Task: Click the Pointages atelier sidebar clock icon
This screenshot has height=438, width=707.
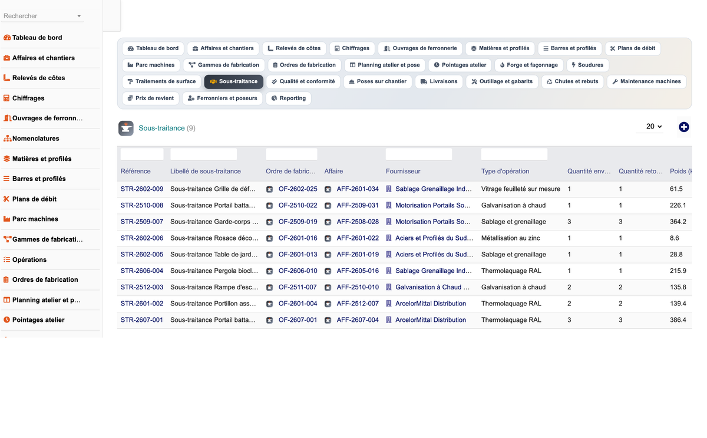Action: coord(7,320)
